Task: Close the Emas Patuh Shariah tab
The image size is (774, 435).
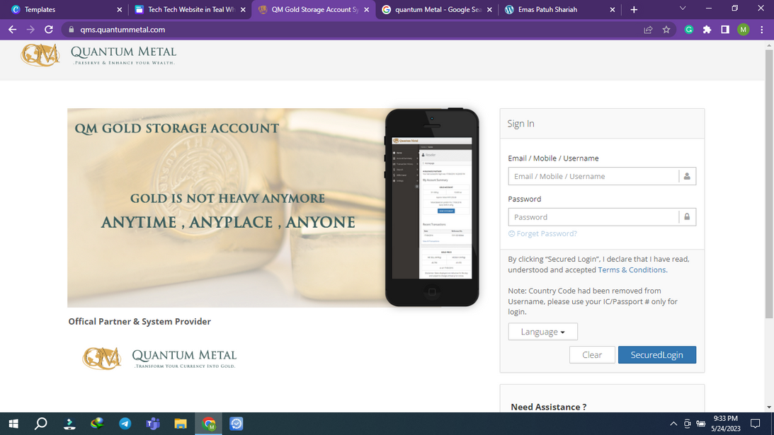Action: pyautogui.click(x=612, y=9)
